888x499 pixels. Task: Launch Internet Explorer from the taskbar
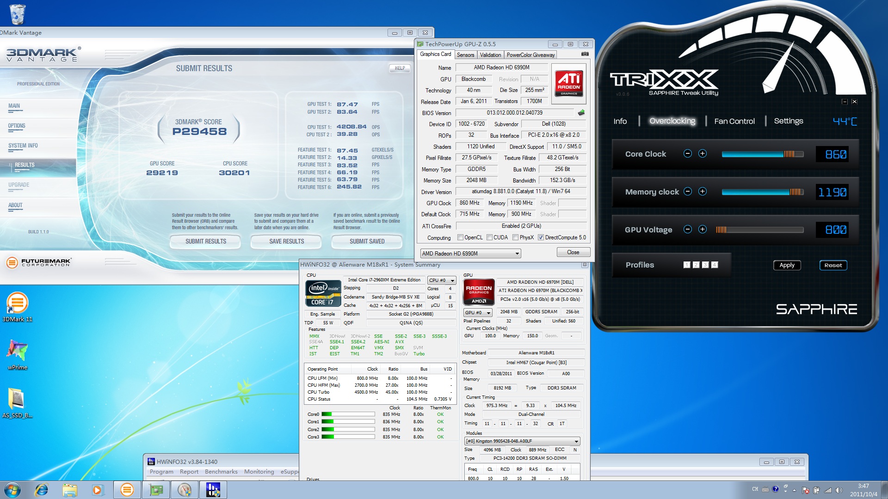coord(42,490)
